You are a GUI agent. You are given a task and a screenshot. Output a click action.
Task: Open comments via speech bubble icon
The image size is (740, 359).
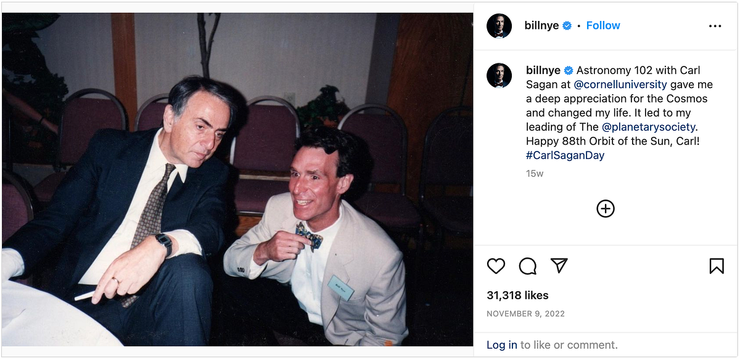pos(527,265)
